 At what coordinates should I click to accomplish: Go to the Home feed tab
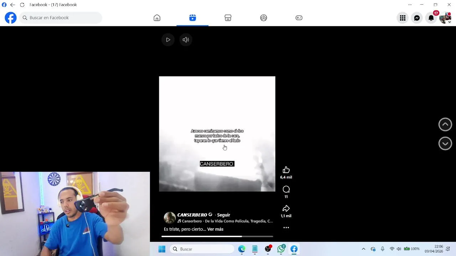(157, 18)
